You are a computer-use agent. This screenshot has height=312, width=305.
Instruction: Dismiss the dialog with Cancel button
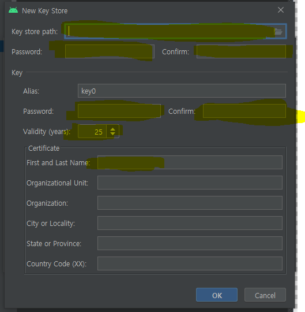click(x=265, y=295)
